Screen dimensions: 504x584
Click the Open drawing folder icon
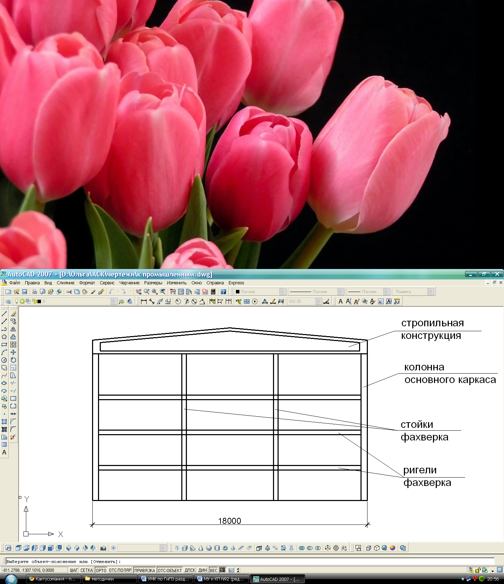point(16,292)
